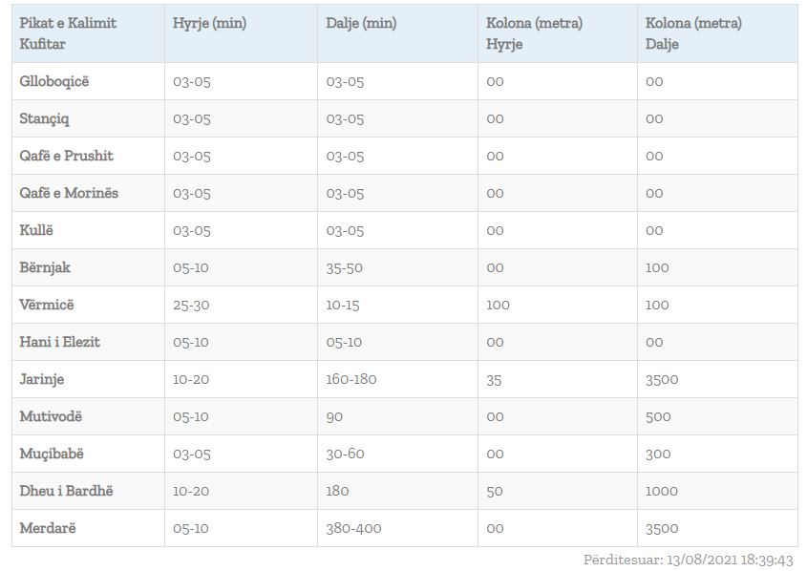This screenshot has width=807, height=571.
Task: Select the Stançiq row label
Action: click(45, 118)
